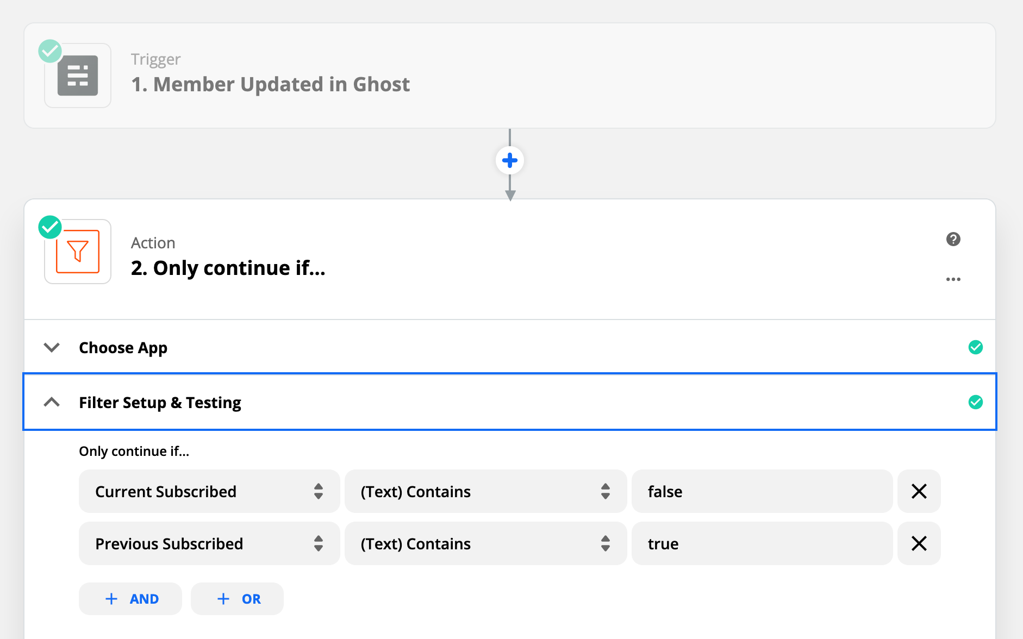Open the Current Subscribed field dropdown
Image resolution: width=1023 pixels, height=639 pixels.
coord(209,491)
